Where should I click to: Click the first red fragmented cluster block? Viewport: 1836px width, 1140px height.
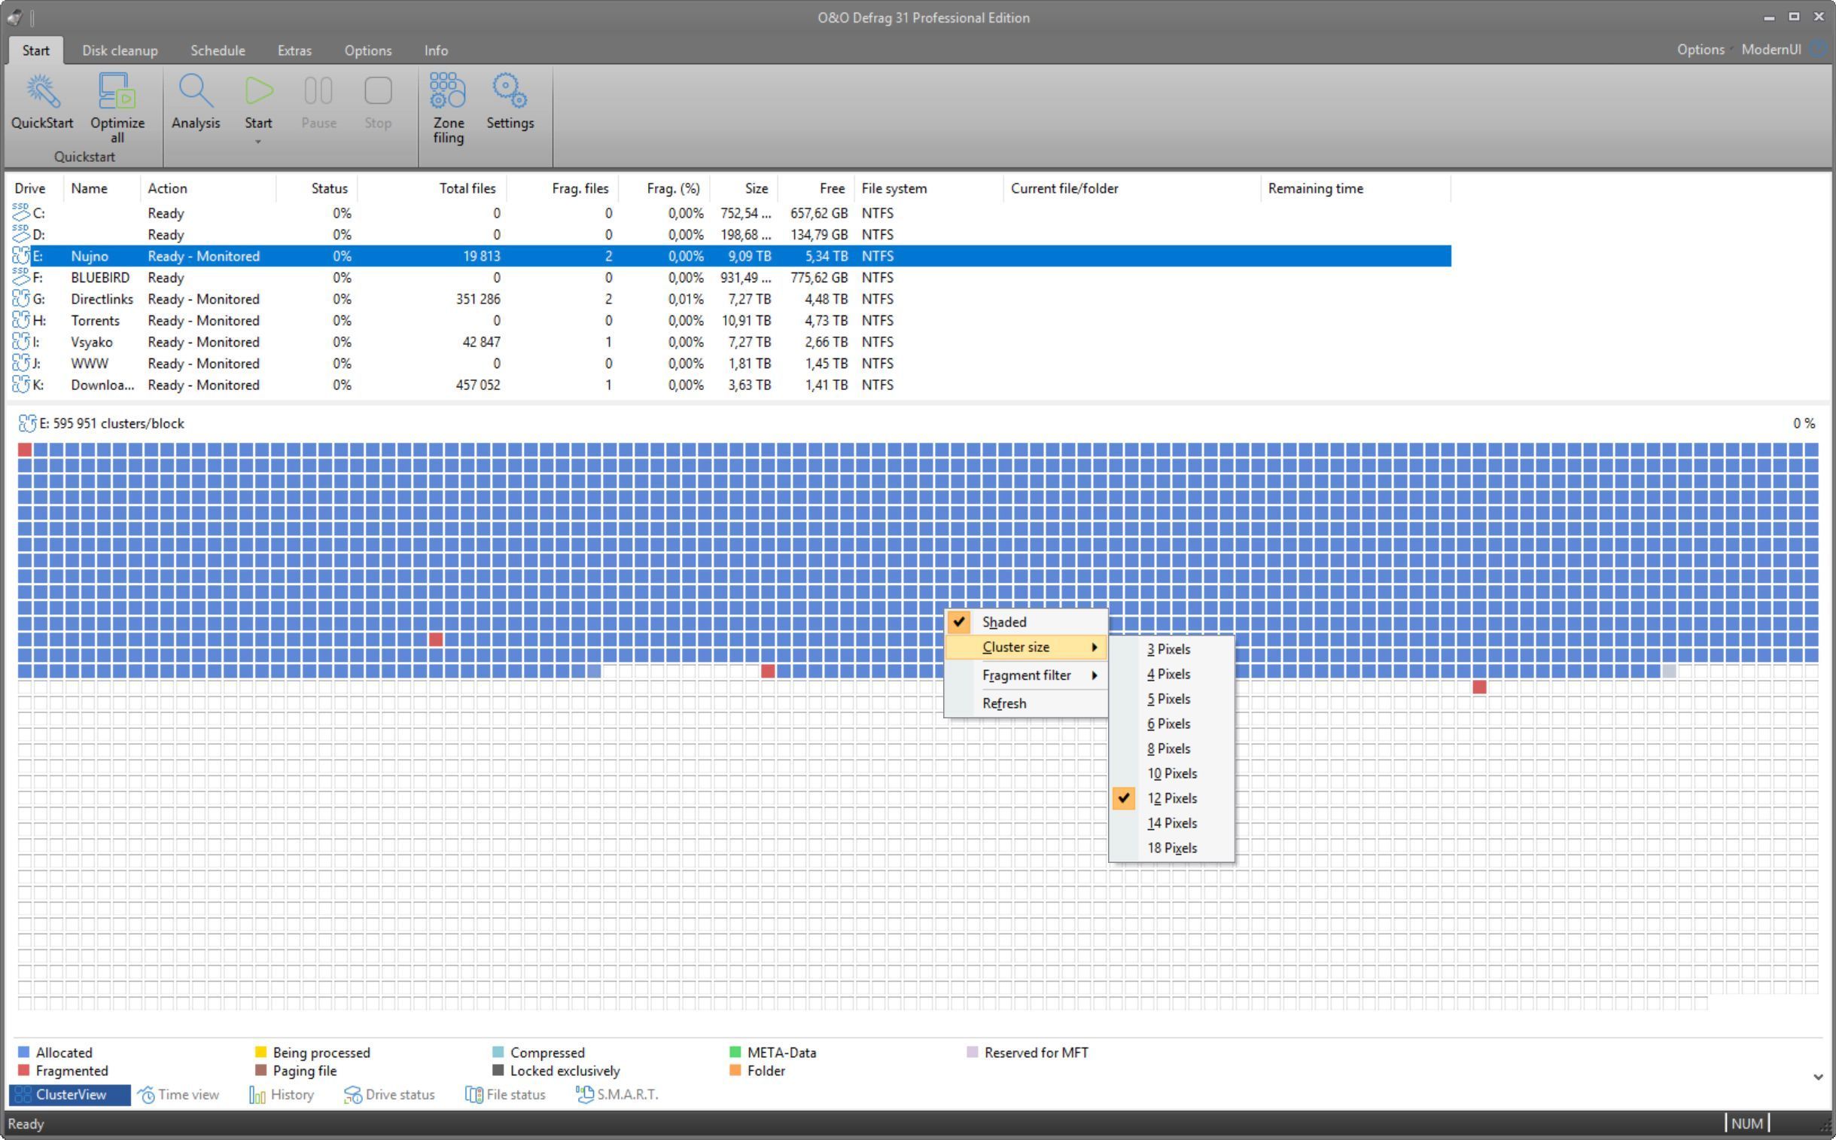(x=25, y=450)
